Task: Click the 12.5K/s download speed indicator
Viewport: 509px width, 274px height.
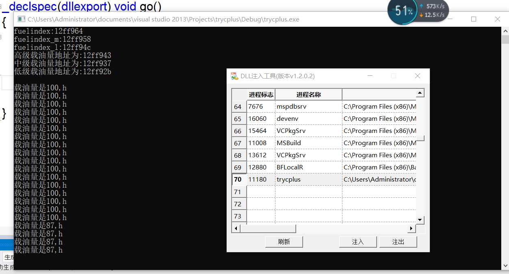Action: tap(432, 15)
